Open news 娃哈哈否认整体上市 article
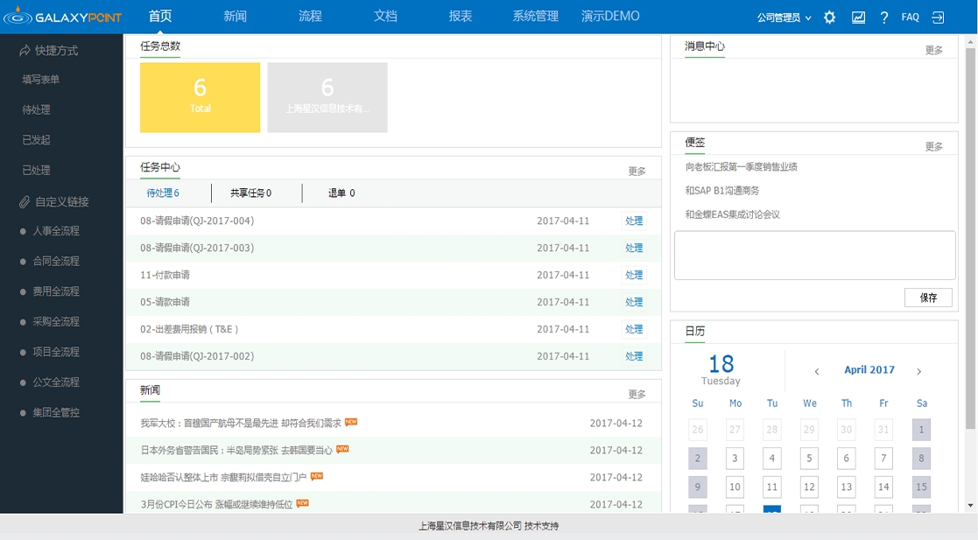 coord(223,477)
